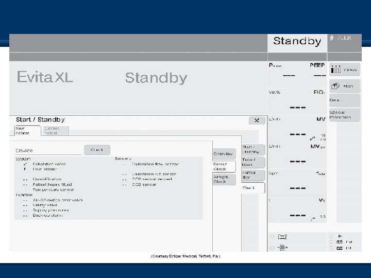Click the Pmean measured value
371x278 pixels.
[x=289, y=76]
